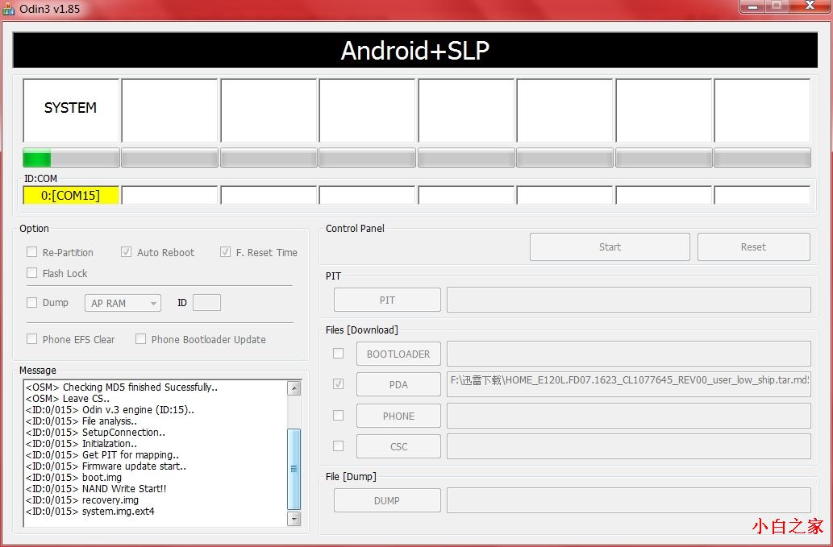Click the PHONE file button
Image resolution: width=833 pixels, height=547 pixels.
click(x=398, y=416)
